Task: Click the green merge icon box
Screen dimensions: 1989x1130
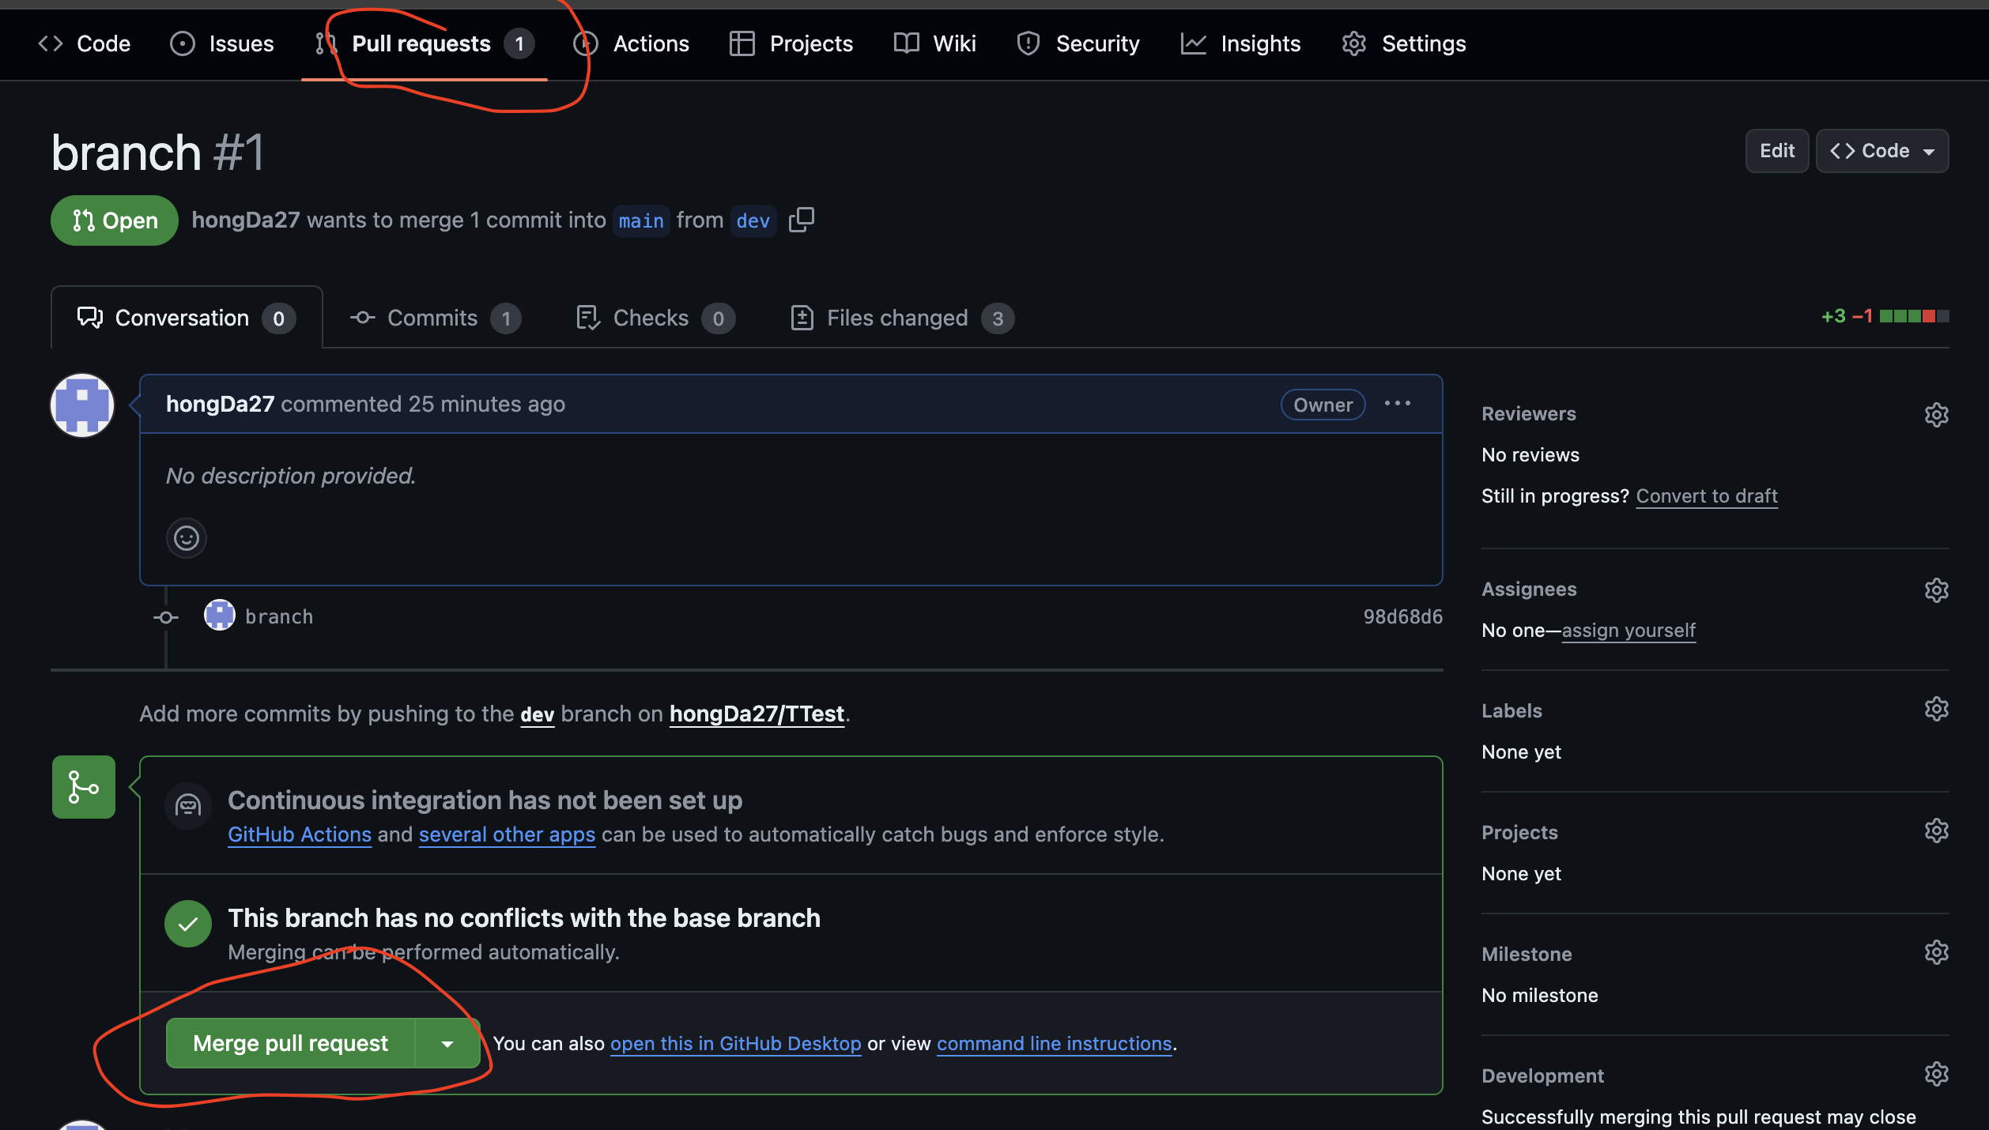Action: (84, 787)
